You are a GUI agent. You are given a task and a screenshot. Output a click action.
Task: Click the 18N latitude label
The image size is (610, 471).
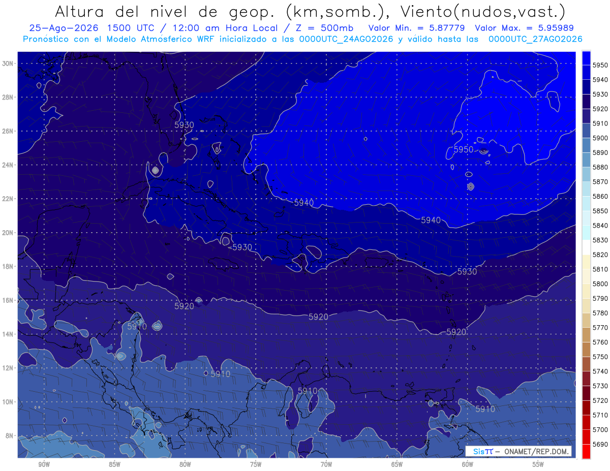click(9, 266)
